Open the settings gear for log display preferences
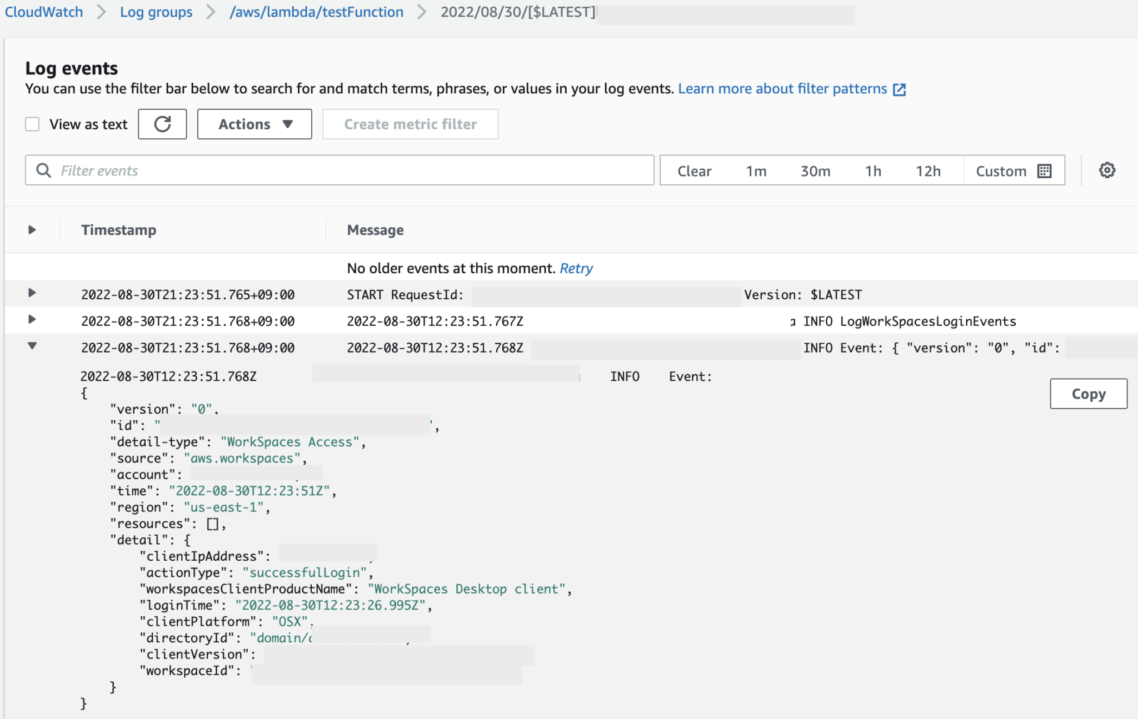 pyautogui.click(x=1108, y=170)
